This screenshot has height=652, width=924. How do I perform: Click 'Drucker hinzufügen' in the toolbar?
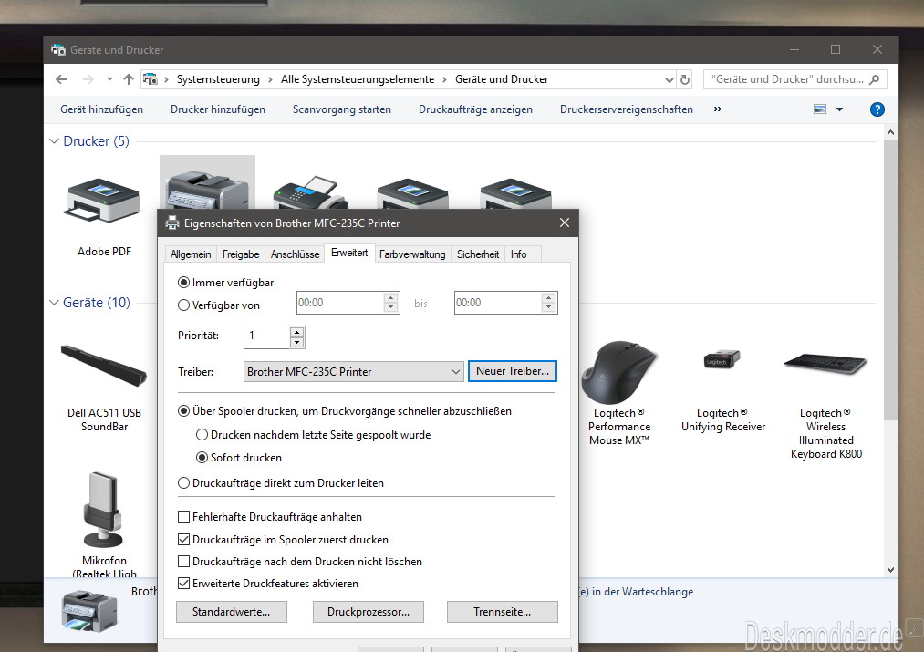pos(218,109)
